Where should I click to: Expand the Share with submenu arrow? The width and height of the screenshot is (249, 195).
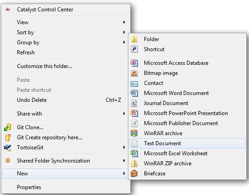tap(124, 114)
